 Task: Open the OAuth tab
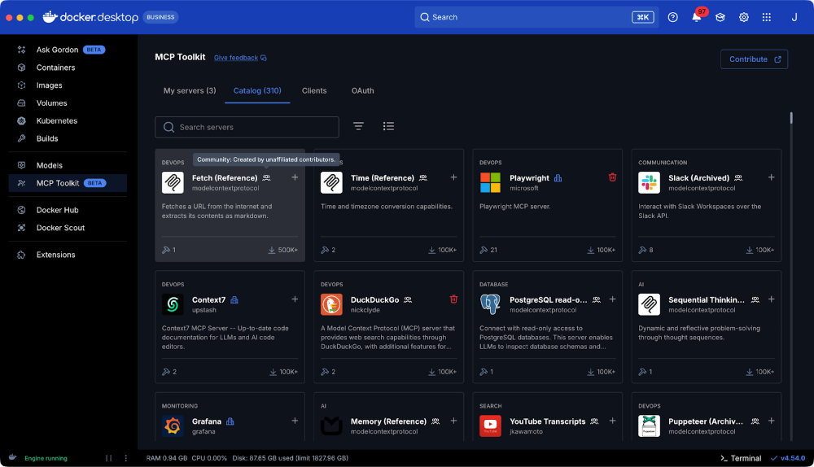tap(362, 90)
